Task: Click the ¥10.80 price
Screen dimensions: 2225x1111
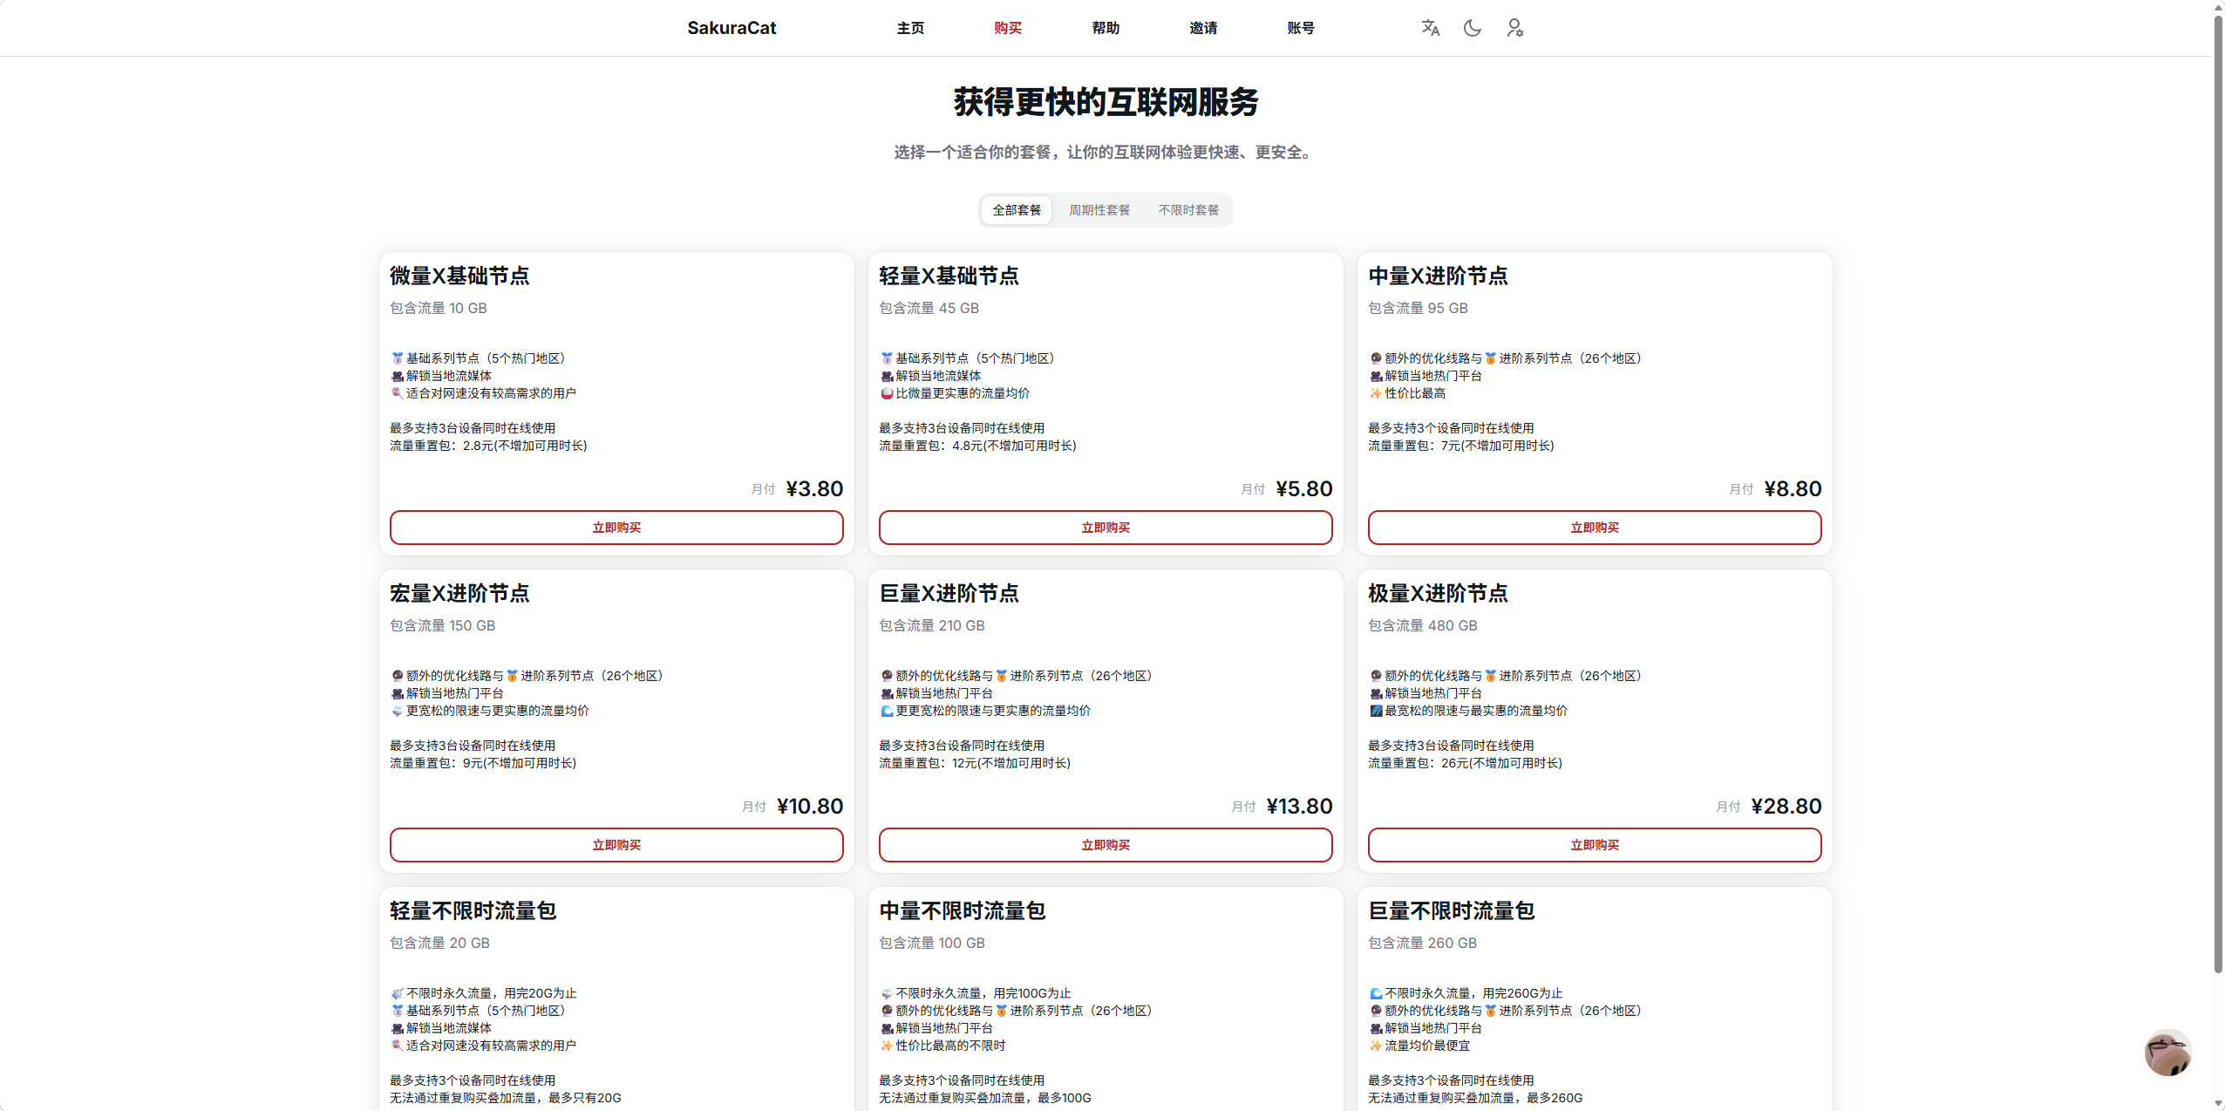Action: (x=810, y=807)
